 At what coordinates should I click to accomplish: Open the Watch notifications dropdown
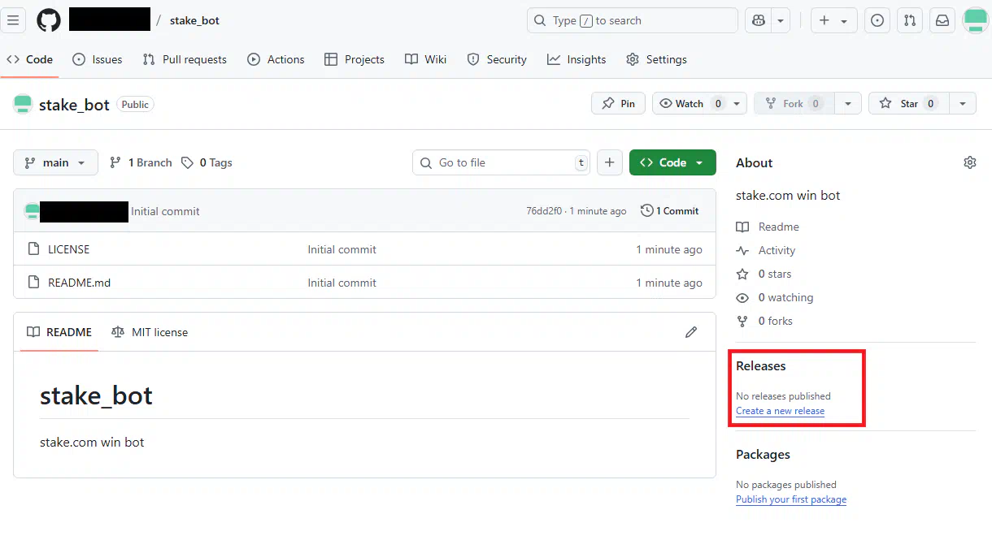pyautogui.click(x=700, y=103)
